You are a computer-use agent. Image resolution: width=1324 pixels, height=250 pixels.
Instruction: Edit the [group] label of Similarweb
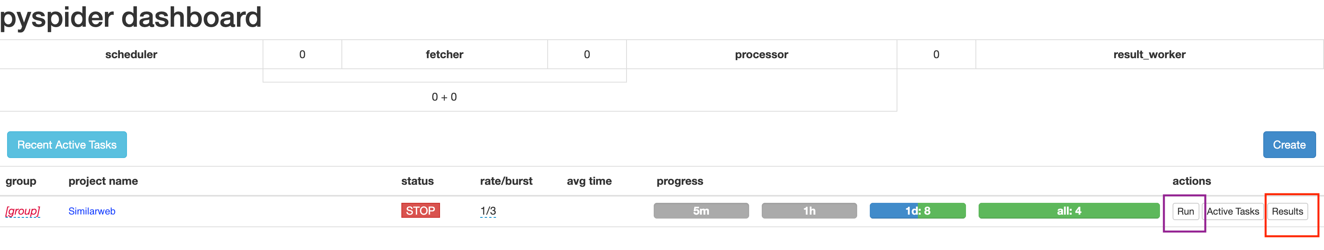pos(22,211)
